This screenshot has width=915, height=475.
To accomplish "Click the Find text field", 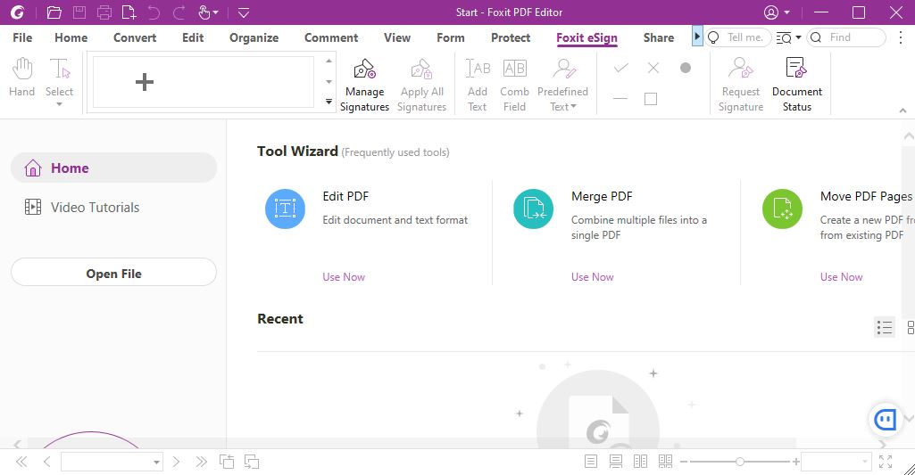I will tap(846, 37).
